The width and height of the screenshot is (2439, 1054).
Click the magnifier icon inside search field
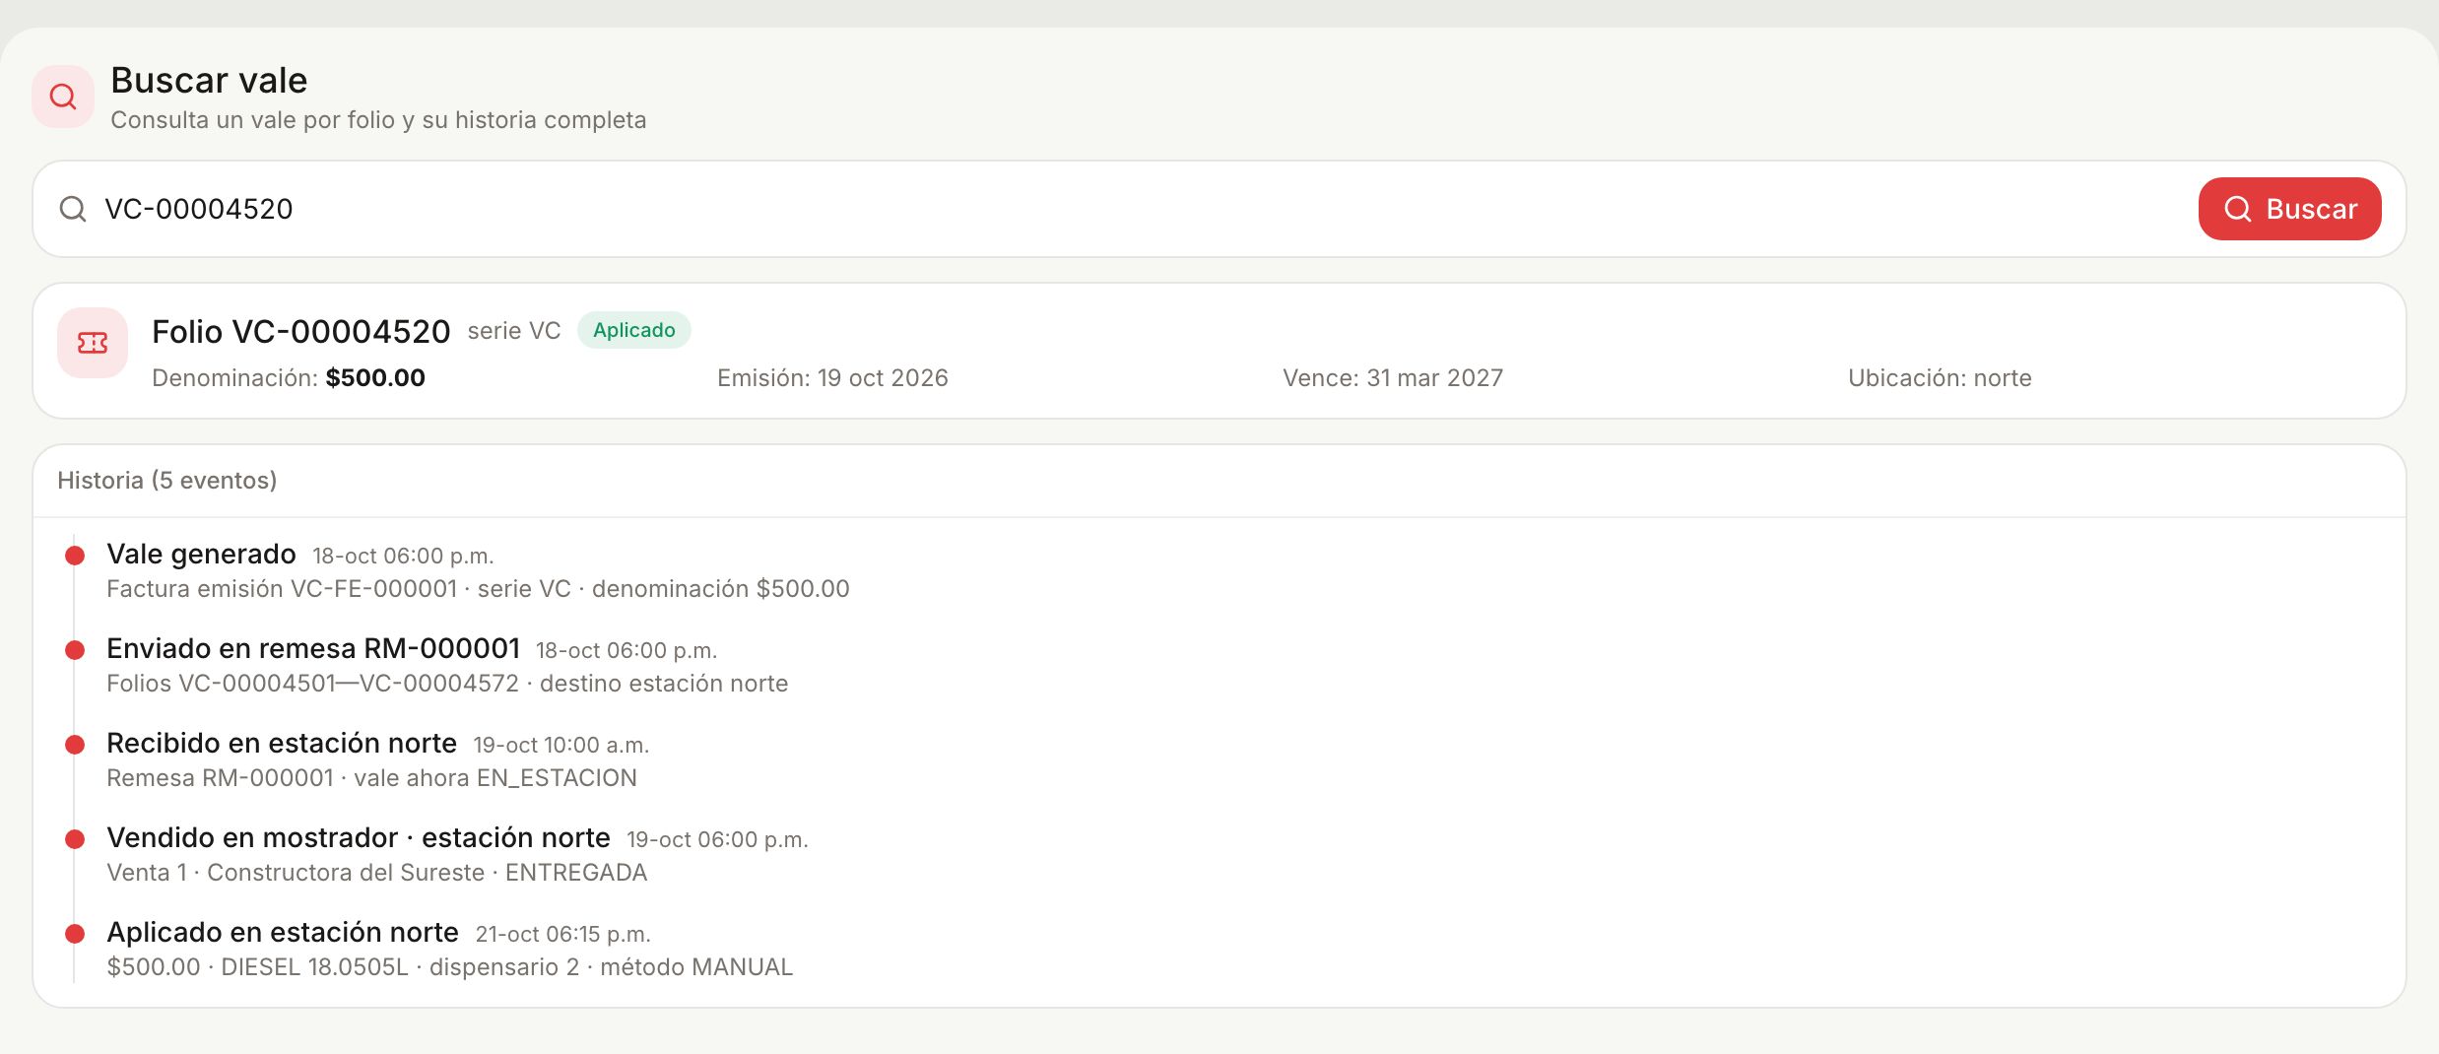(x=73, y=209)
